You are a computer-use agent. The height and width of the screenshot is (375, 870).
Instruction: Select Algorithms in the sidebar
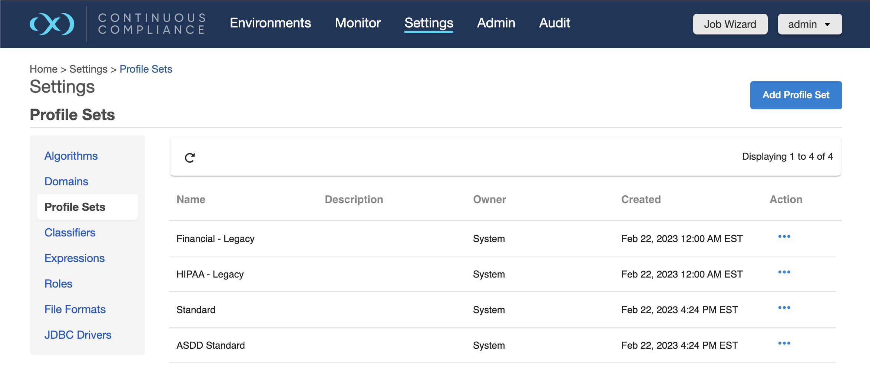71,156
